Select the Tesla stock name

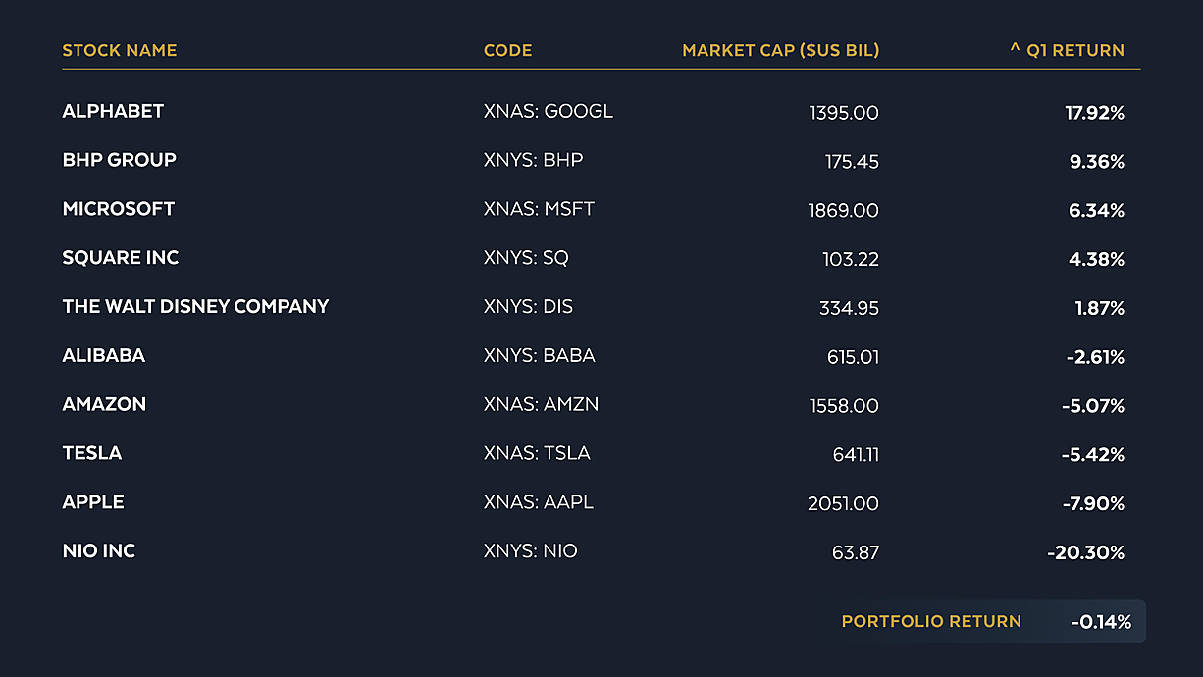pos(92,453)
